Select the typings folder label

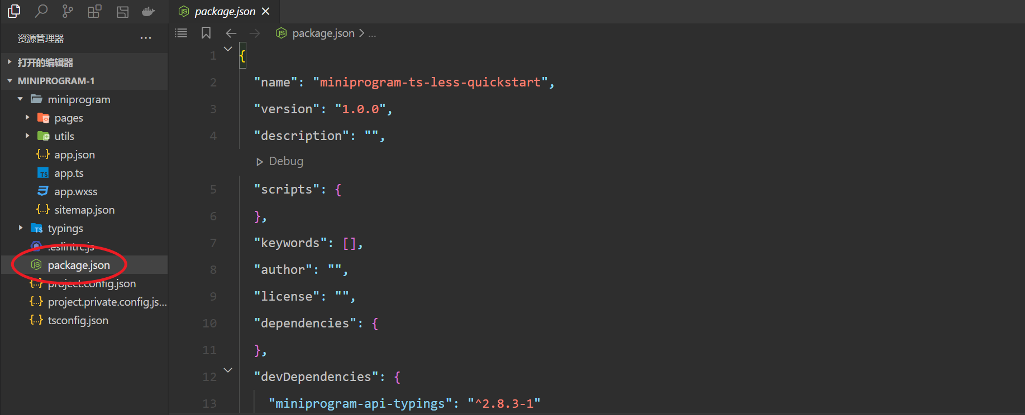point(65,228)
